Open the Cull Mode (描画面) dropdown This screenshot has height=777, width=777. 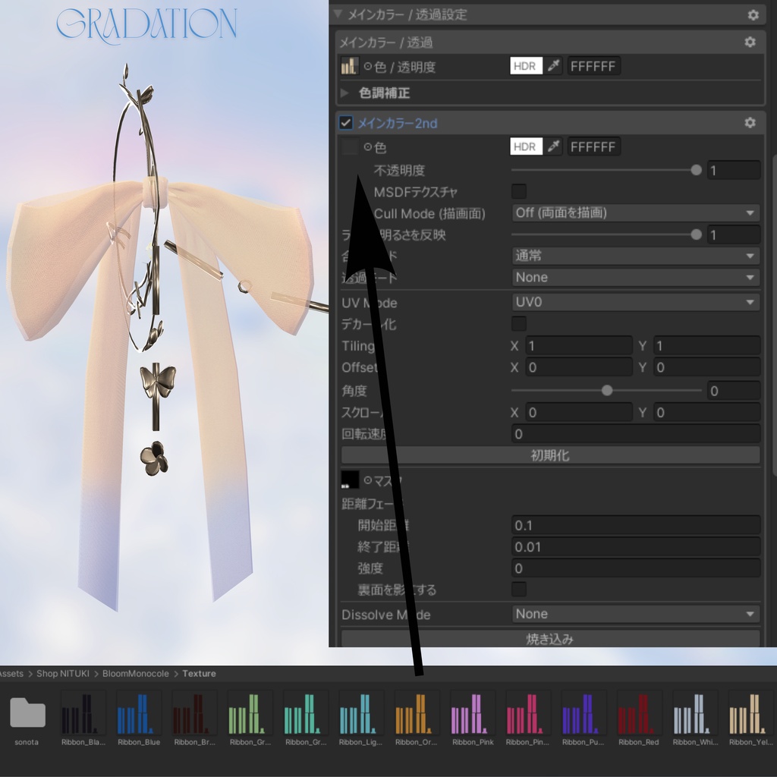[x=636, y=213]
